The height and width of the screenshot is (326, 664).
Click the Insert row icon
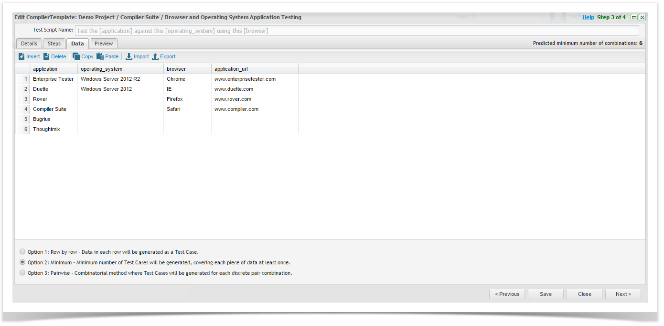(x=21, y=56)
